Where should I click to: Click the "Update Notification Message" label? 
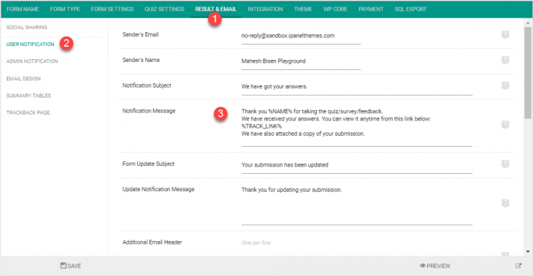coord(158,189)
